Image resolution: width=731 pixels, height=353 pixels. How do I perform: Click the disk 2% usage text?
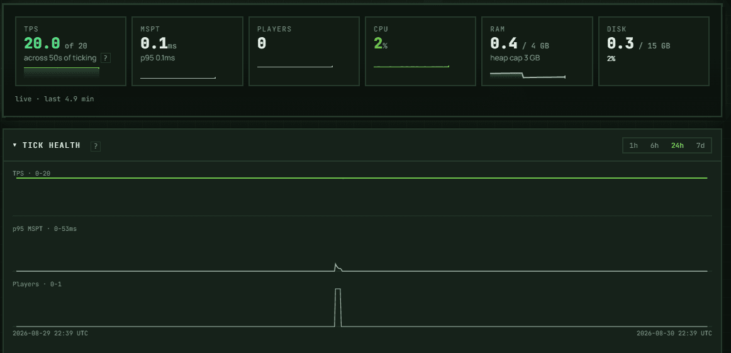(x=611, y=59)
